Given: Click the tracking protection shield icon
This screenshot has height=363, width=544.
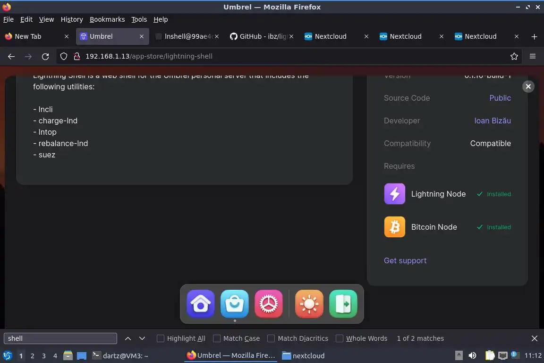Looking at the screenshot, I should [63, 56].
